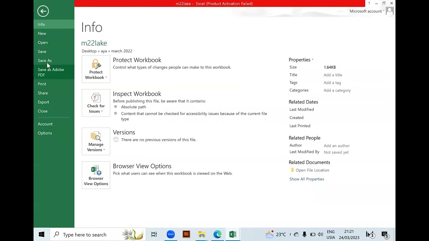Image resolution: width=429 pixels, height=241 pixels.
Task: Click the battery tray icon
Action: pos(313,235)
